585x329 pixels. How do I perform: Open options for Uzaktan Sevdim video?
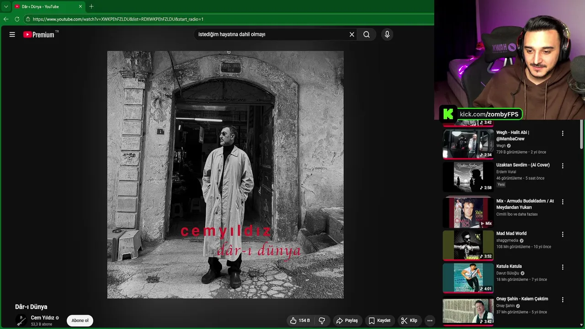(563, 166)
